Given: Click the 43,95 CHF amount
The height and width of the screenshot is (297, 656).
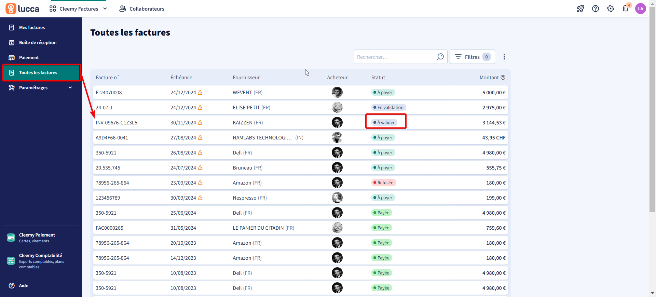Looking at the screenshot, I should pos(494,138).
